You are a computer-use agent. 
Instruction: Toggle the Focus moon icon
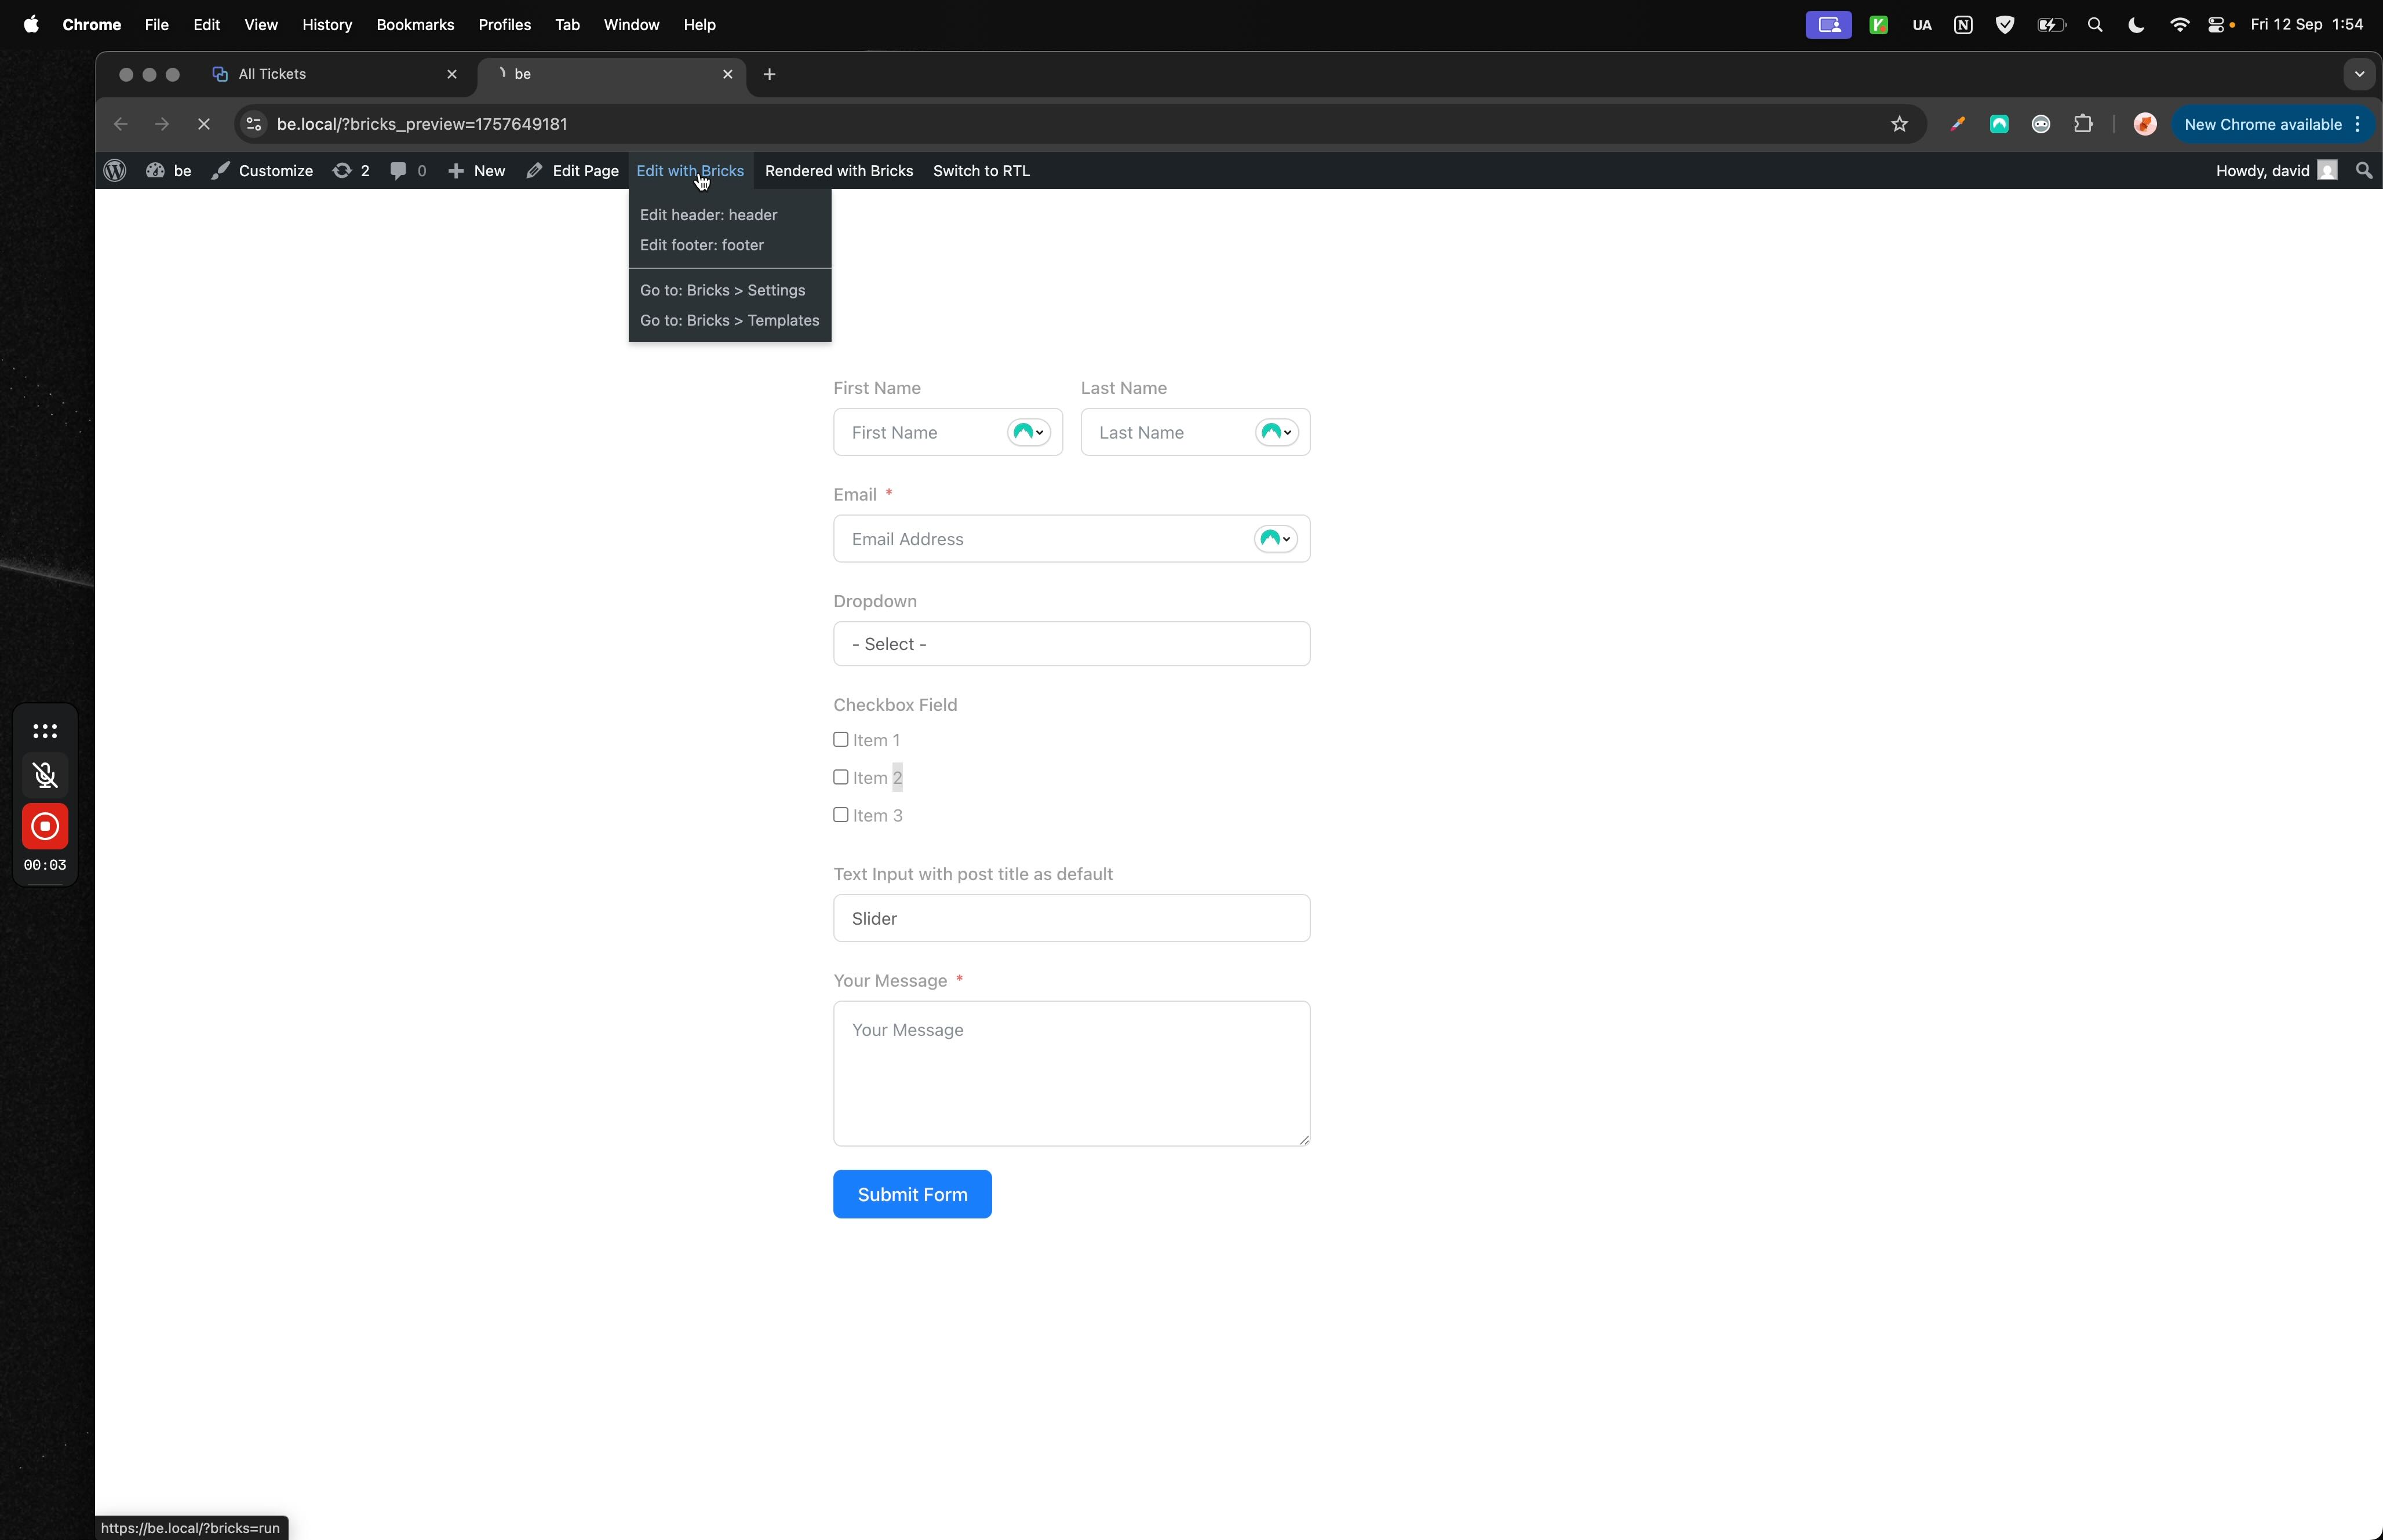pyautogui.click(x=2136, y=25)
